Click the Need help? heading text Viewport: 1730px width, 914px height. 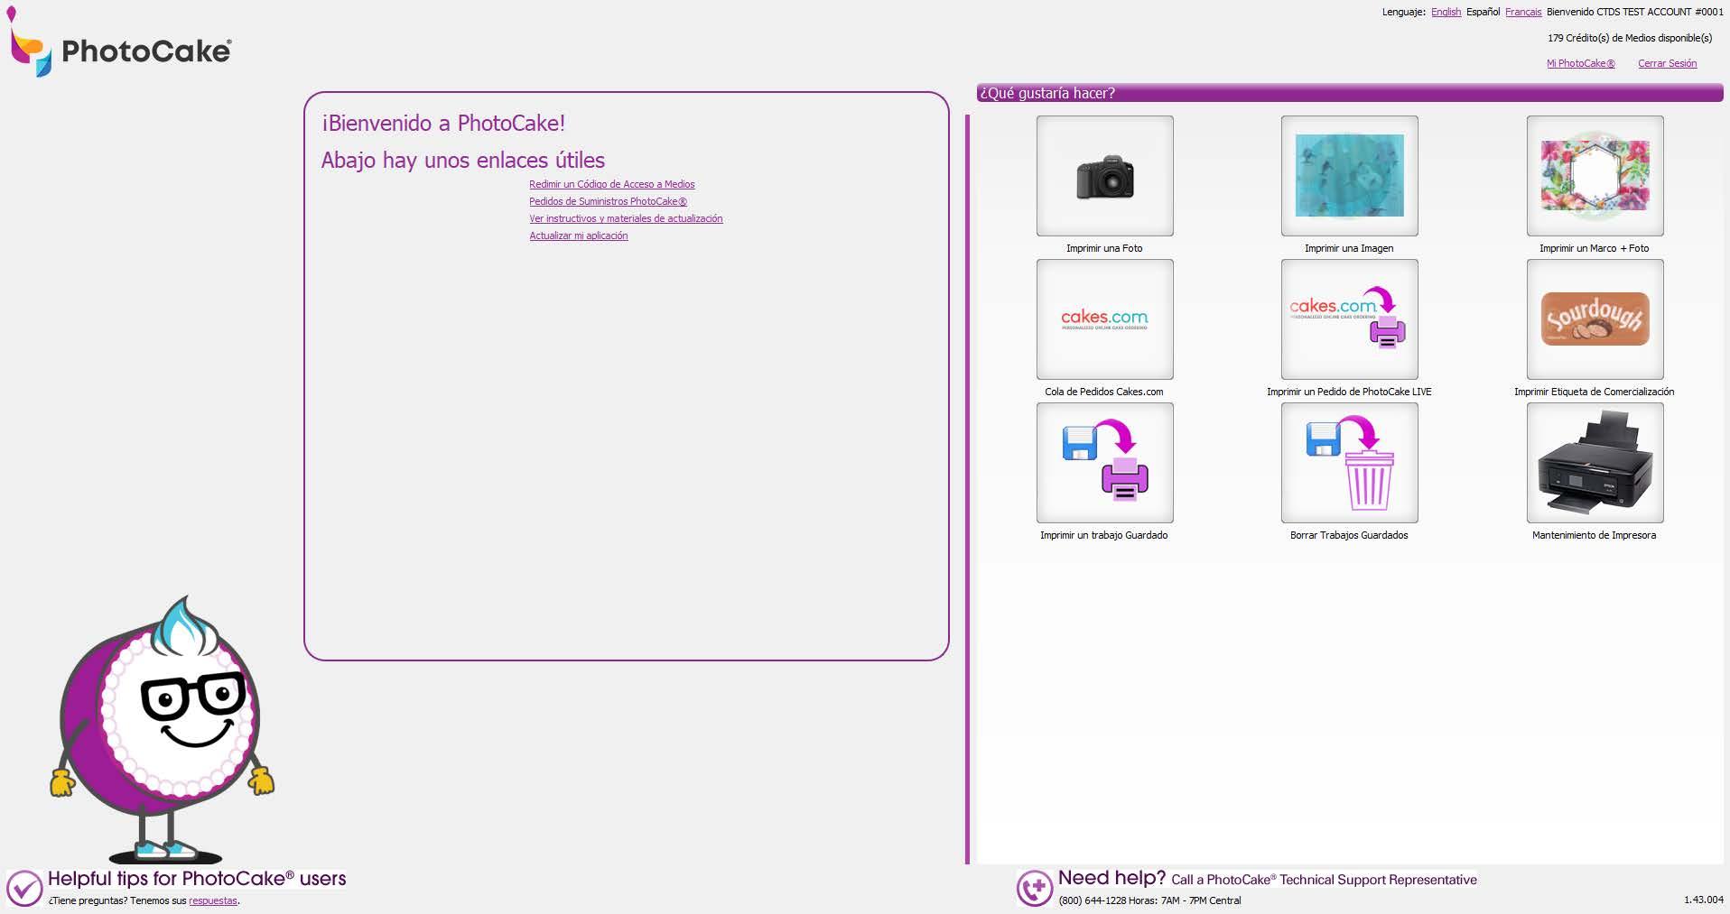(1111, 877)
